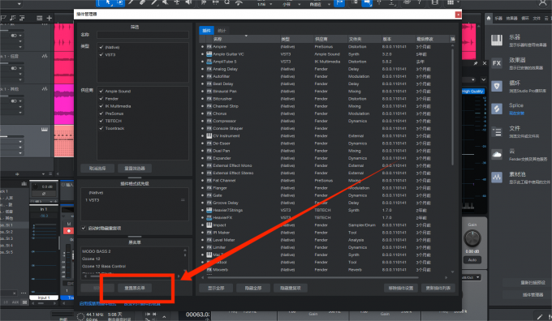Viewport: 552px width, 321px height.
Task: Open the track list icon beside plus
Action: coord(40,18)
